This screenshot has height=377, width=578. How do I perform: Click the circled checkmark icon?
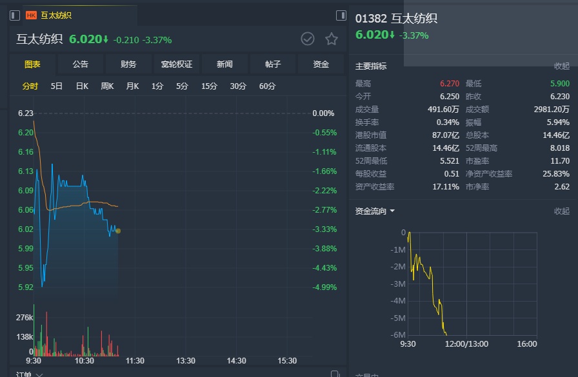coord(308,39)
